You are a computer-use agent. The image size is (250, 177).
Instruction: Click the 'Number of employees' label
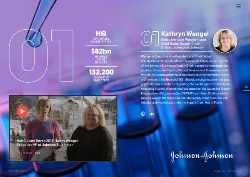(x=101, y=79)
